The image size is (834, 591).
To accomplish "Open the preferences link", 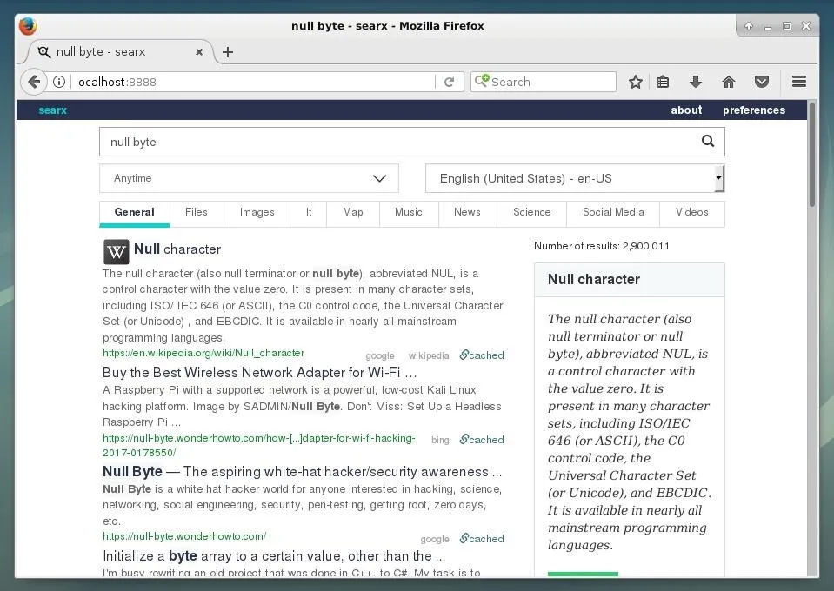I will coord(754,110).
